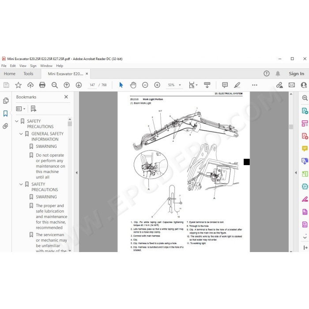
Task: Click the document scroll up arrow
Action: tap(291, 94)
